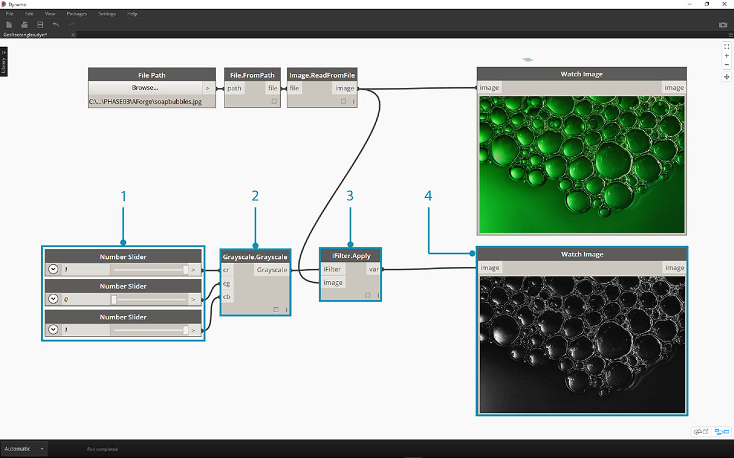Open the Automatic run mode dropdown

point(24,449)
